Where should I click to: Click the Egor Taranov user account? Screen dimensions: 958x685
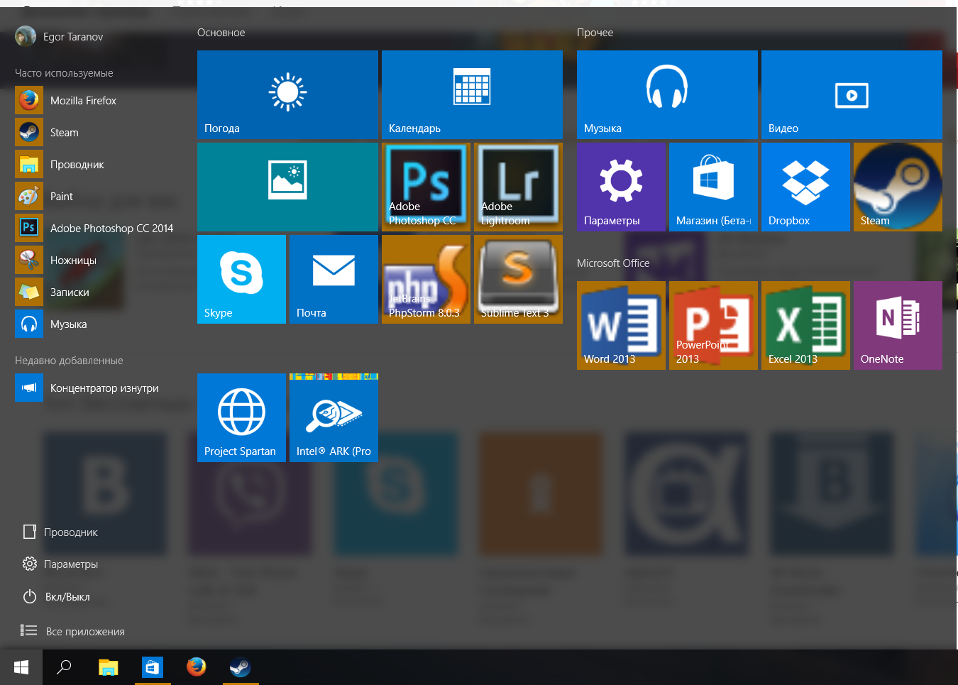[x=60, y=36]
